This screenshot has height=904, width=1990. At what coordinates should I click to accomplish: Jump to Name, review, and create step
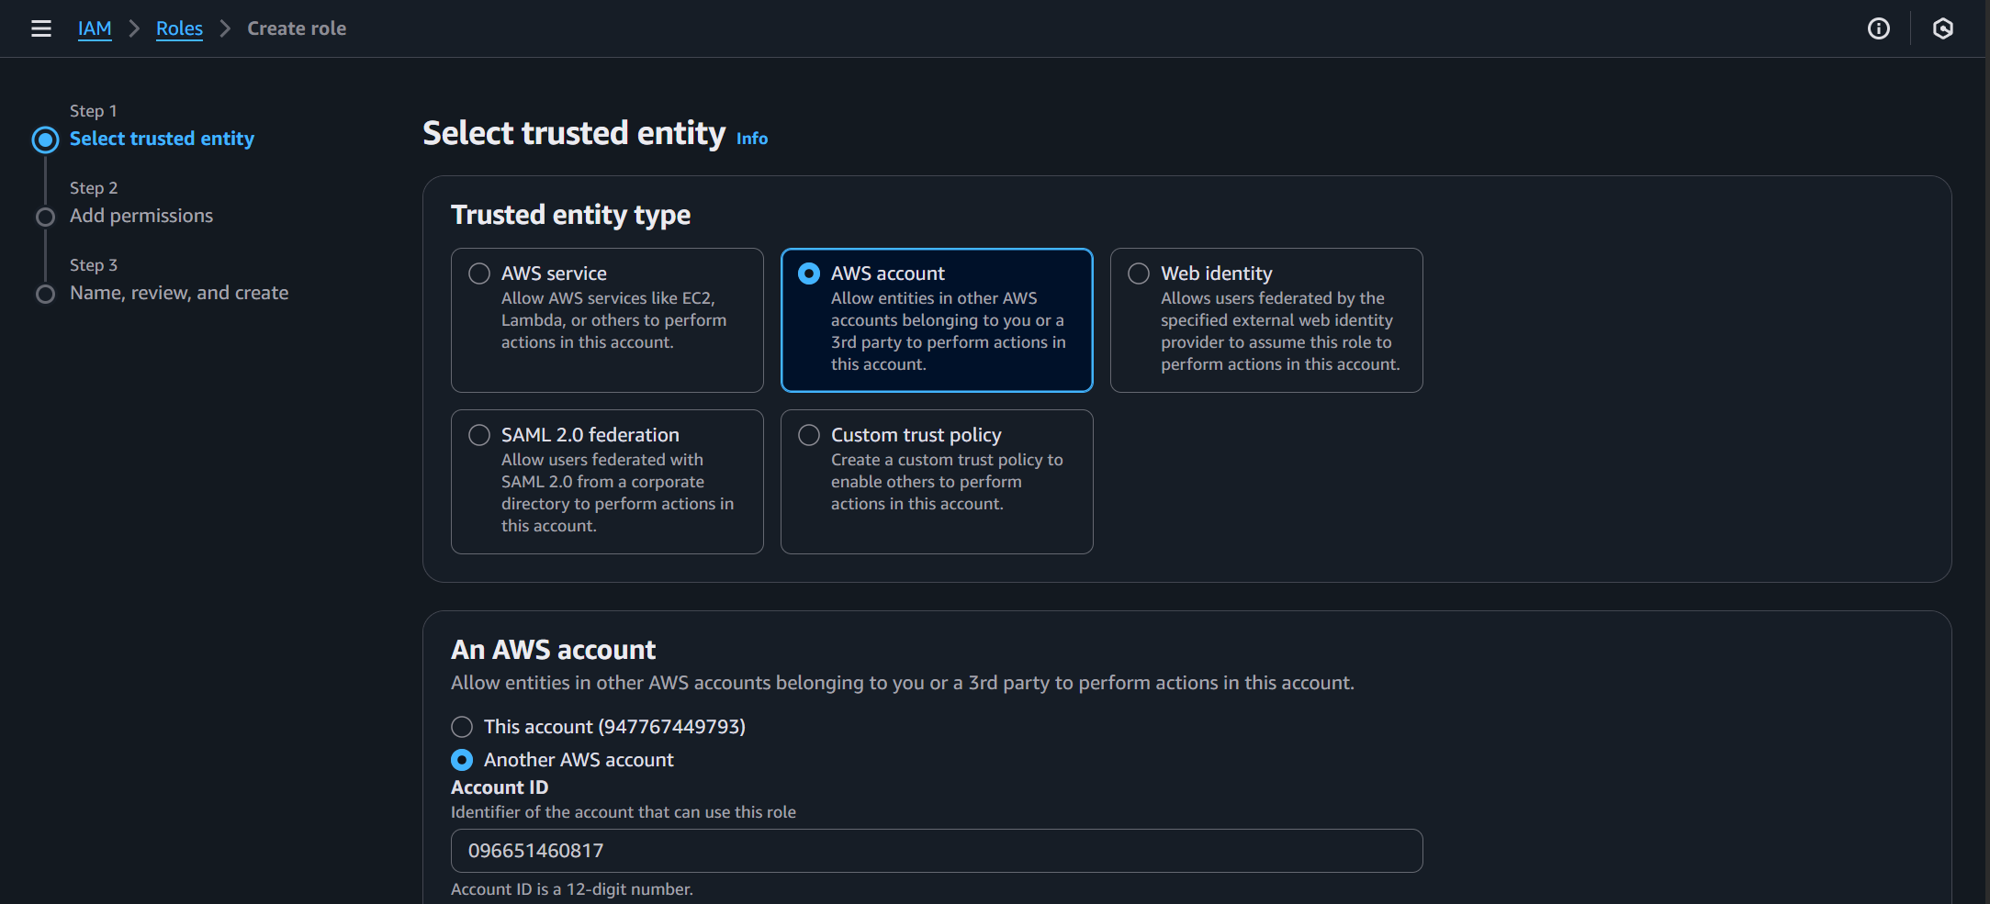[179, 293]
